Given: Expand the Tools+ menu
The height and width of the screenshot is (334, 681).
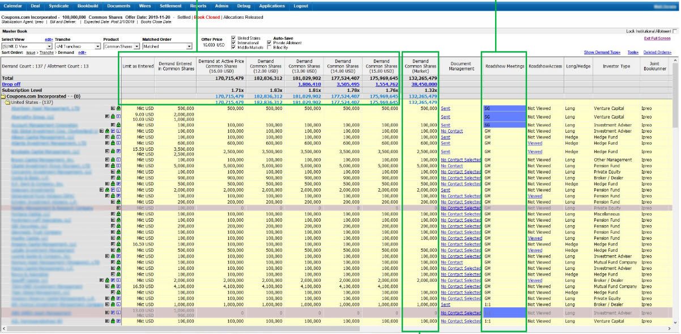Looking at the screenshot, I should [632, 52].
